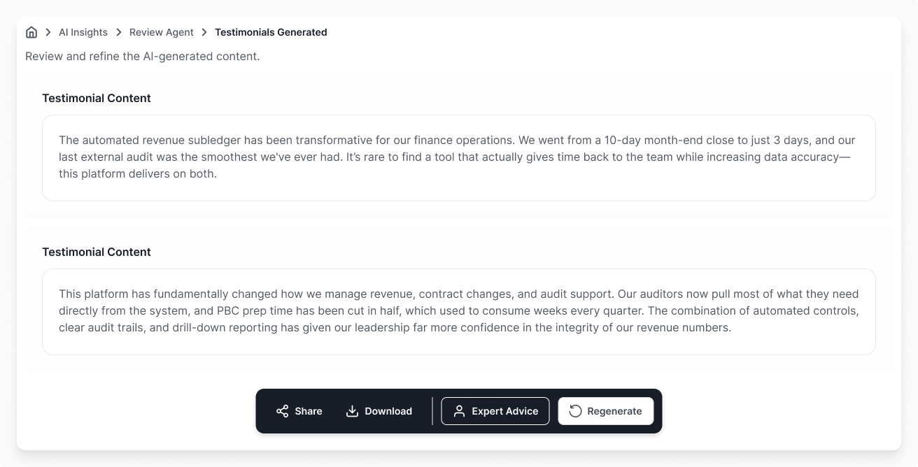Navigate to AI Insights breadcrumb
This screenshot has height=467, width=918.
(x=83, y=32)
